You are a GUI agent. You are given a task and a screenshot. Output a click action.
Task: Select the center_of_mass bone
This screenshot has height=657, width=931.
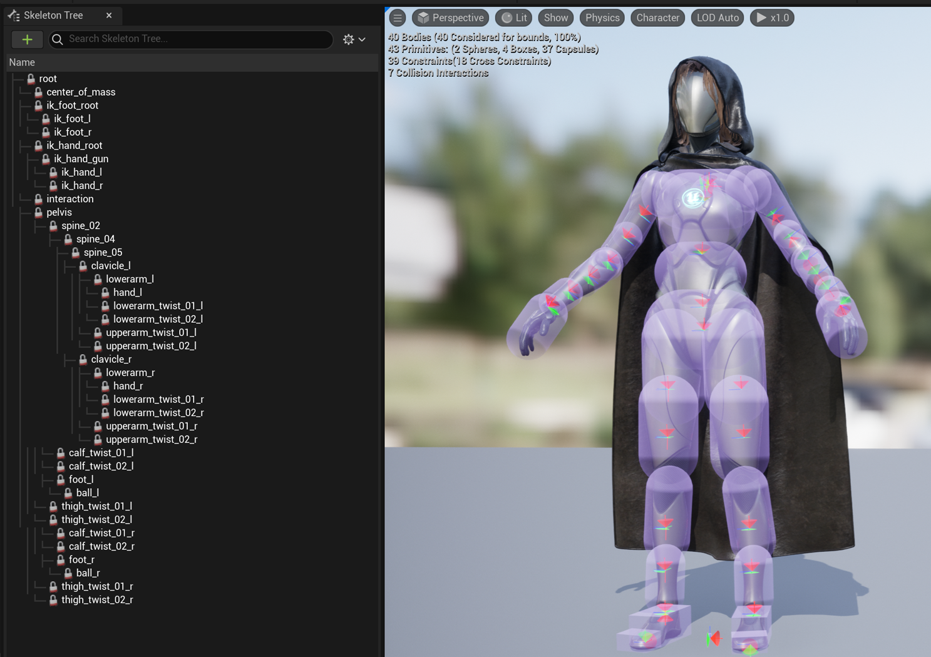[x=81, y=92]
